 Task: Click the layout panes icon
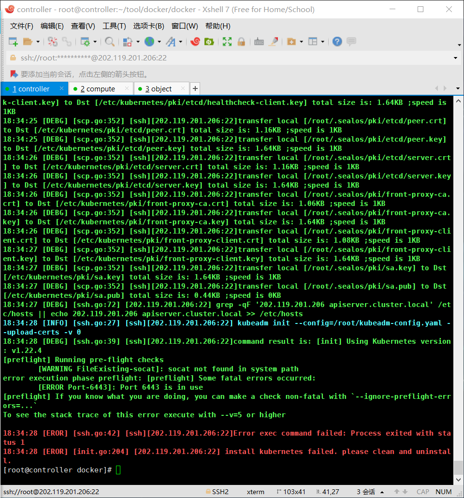[313, 42]
